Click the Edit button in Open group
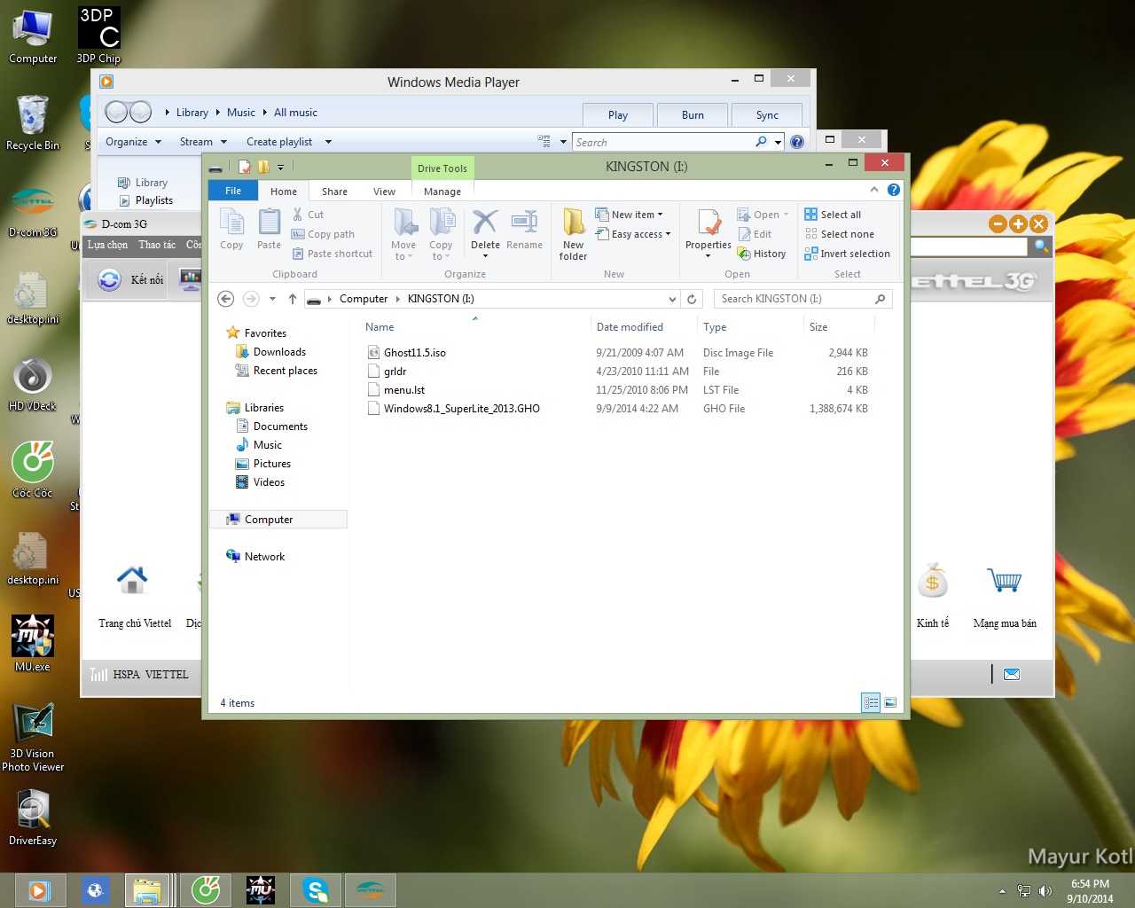1135x908 pixels. 755,234
